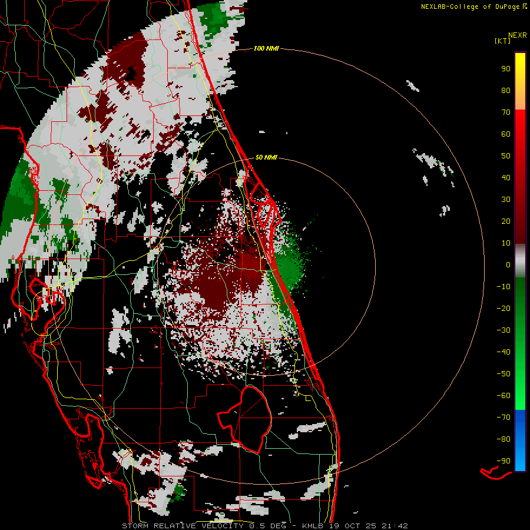Viewport: 530px width, 530px height.
Task: Click the [KT] units label
Action: click(x=503, y=41)
